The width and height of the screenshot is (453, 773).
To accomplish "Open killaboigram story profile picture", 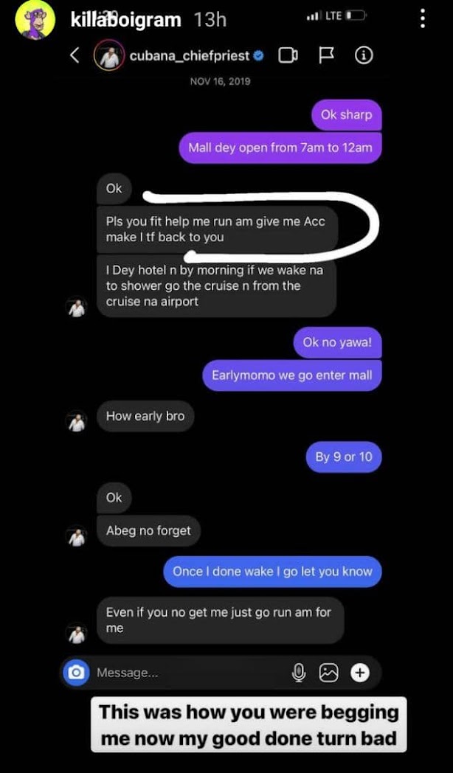I will (35, 20).
